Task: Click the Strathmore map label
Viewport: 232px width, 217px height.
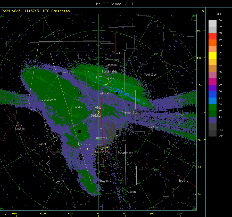Action: click(125, 153)
